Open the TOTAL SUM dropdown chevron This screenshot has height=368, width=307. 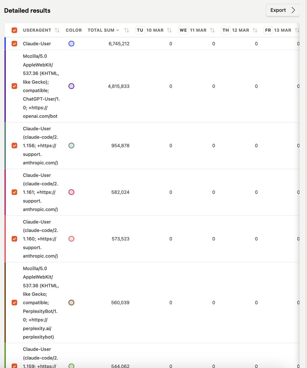[117, 30]
